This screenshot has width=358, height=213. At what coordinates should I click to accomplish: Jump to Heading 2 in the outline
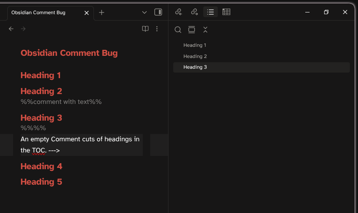click(195, 56)
